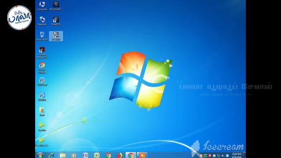Select the desktop shortcut below Google Chrome
The image size is (281, 158).
point(42,82)
